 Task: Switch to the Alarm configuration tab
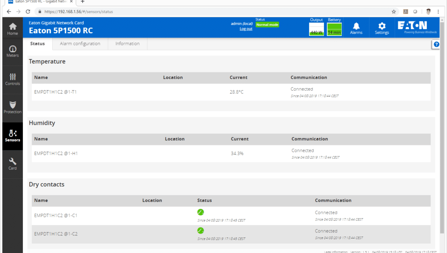(x=80, y=44)
